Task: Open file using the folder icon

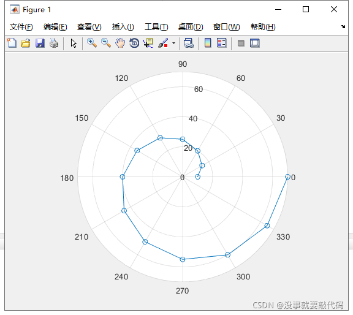Action: (26, 43)
